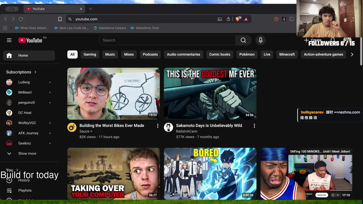The image size is (363, 204).
Task: Open Building the Worst Bikes Ever Made title
Action: (x=112, y=126)
